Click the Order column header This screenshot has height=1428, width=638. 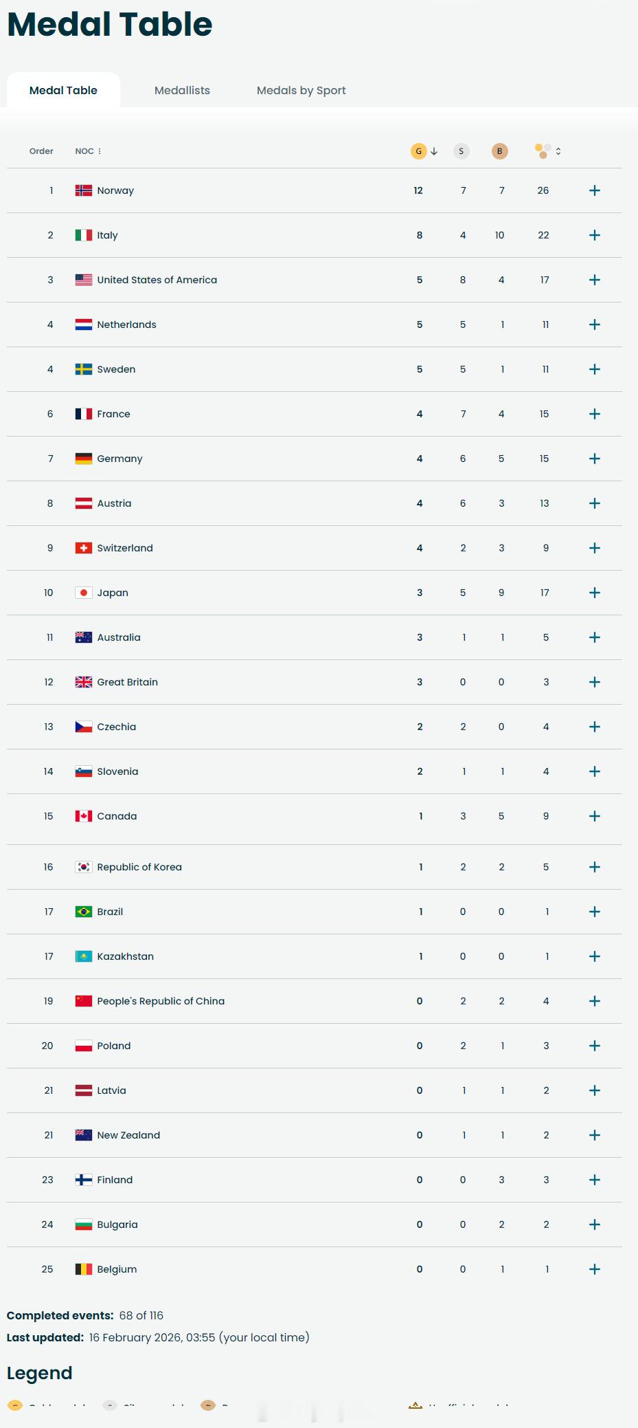pyautogui.click(x=41, y=151)
